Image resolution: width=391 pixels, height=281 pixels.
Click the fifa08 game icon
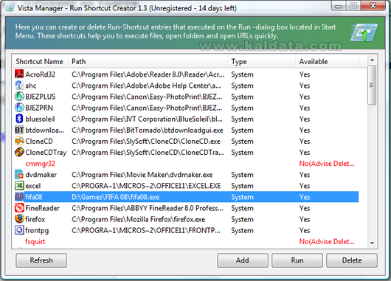(x=19, y=197)
